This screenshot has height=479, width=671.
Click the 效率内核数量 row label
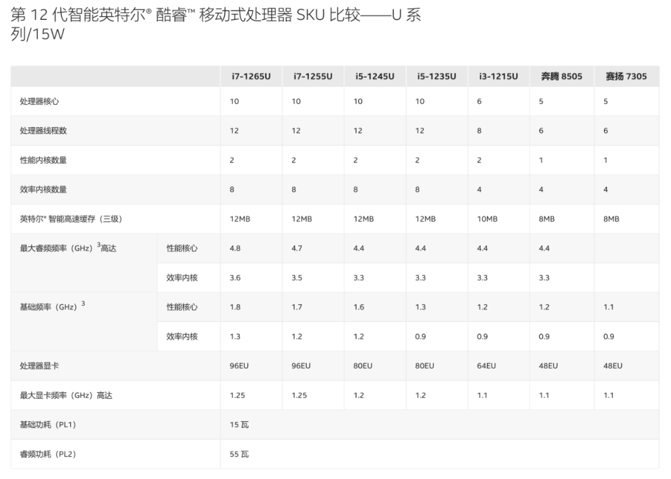pos(43,189)
